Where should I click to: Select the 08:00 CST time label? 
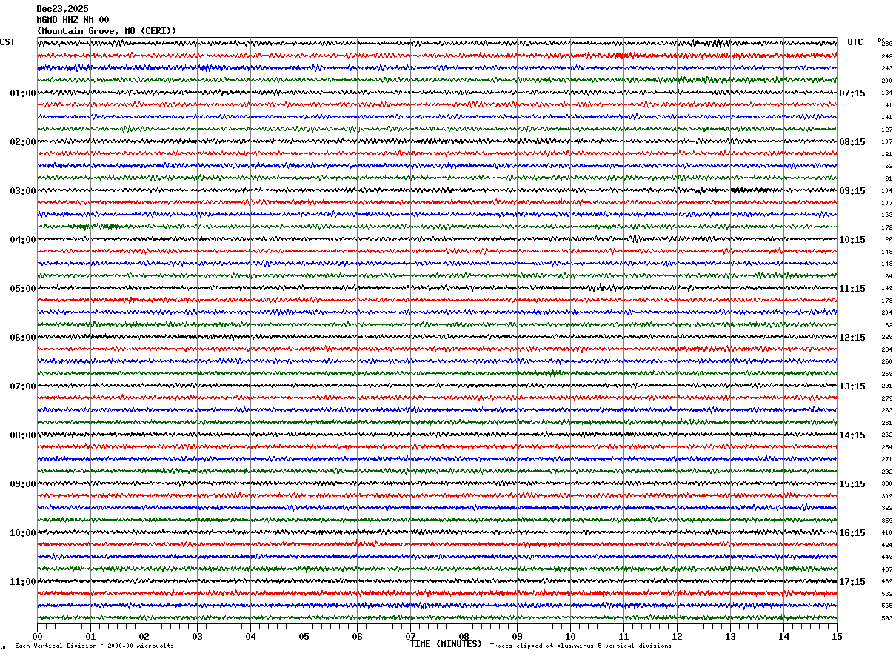point(23,435)
